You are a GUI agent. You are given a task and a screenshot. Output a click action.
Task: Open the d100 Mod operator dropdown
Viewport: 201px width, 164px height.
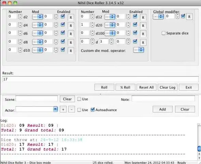pos(110,33)
